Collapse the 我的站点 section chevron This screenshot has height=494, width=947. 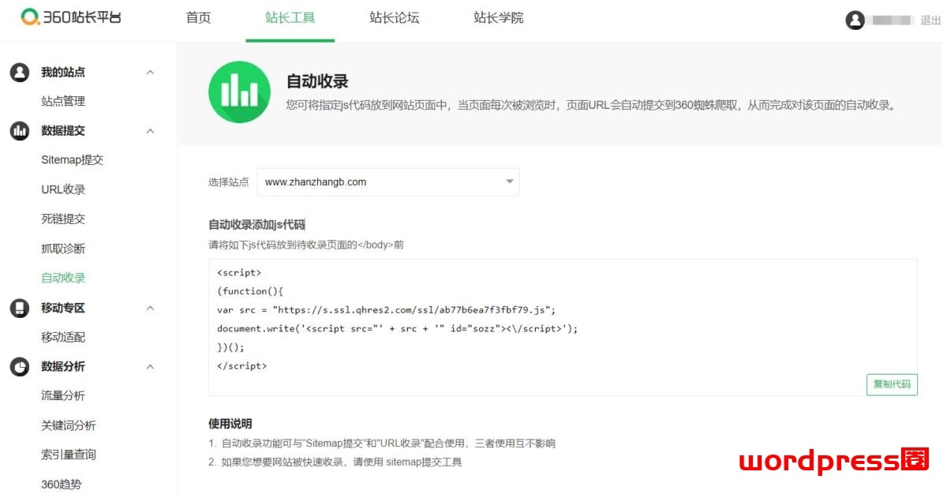[150, 73]
